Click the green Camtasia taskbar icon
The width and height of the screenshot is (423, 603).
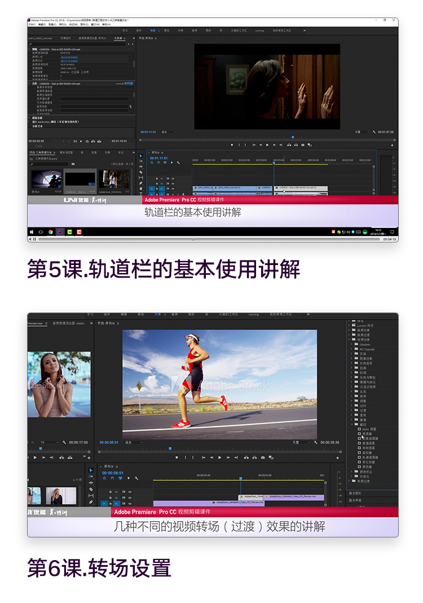point(69,232)
